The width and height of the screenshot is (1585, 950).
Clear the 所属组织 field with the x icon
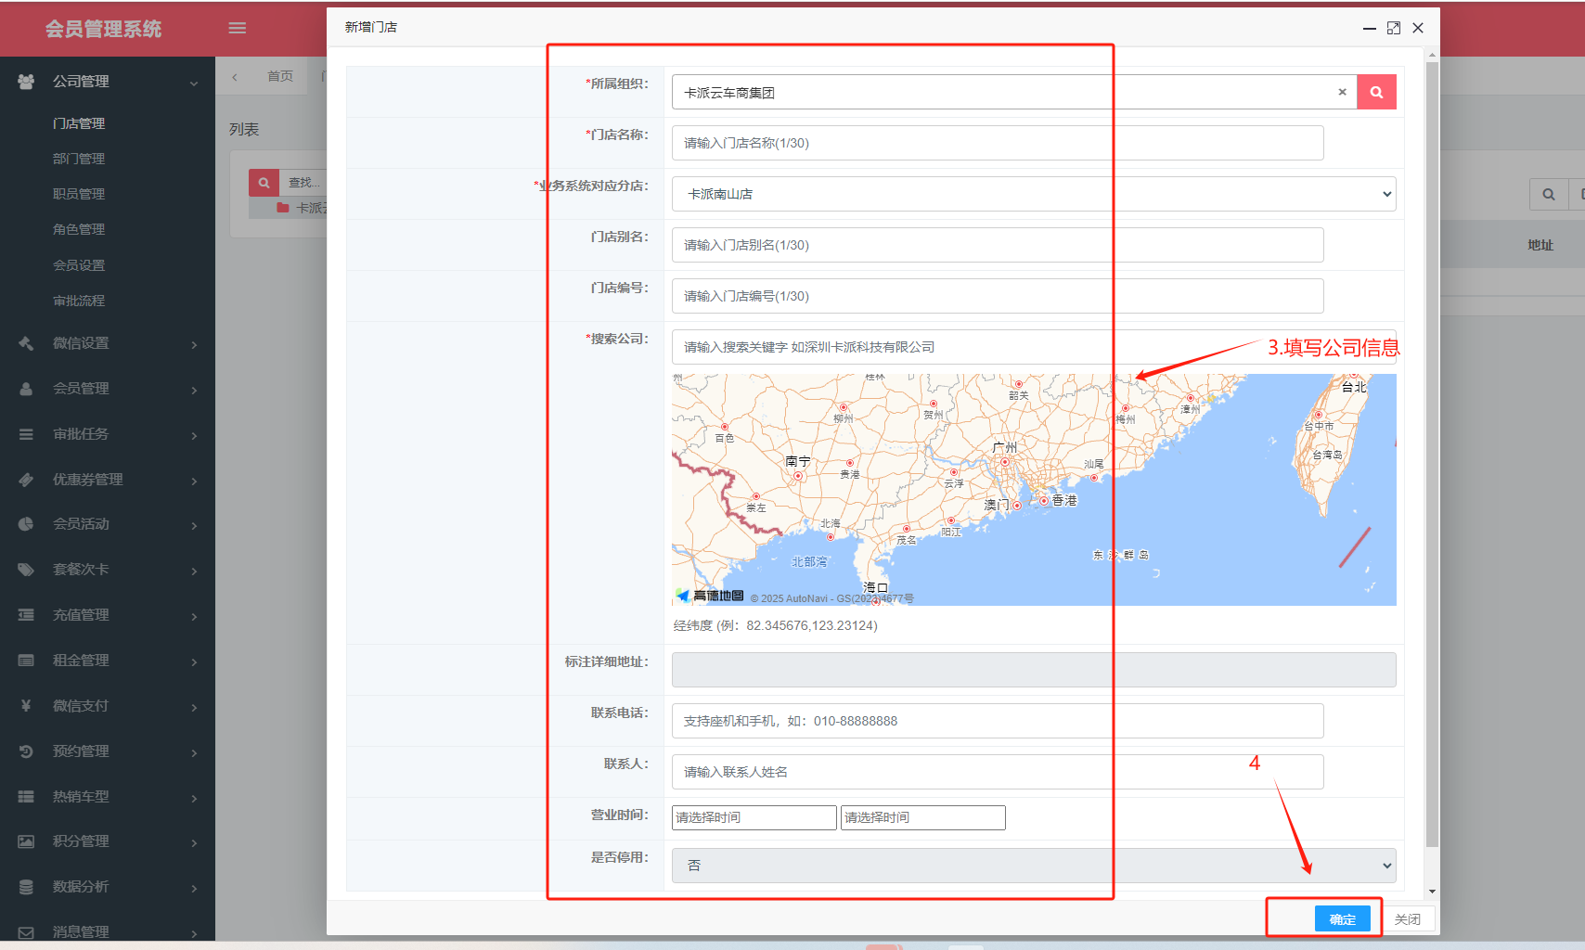click(1342, 92)
